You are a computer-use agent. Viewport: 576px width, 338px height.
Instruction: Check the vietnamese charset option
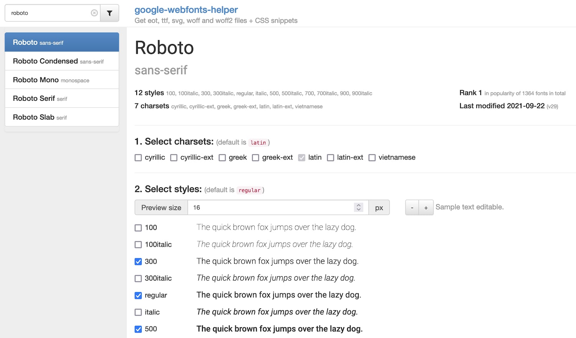coord(372,158)
